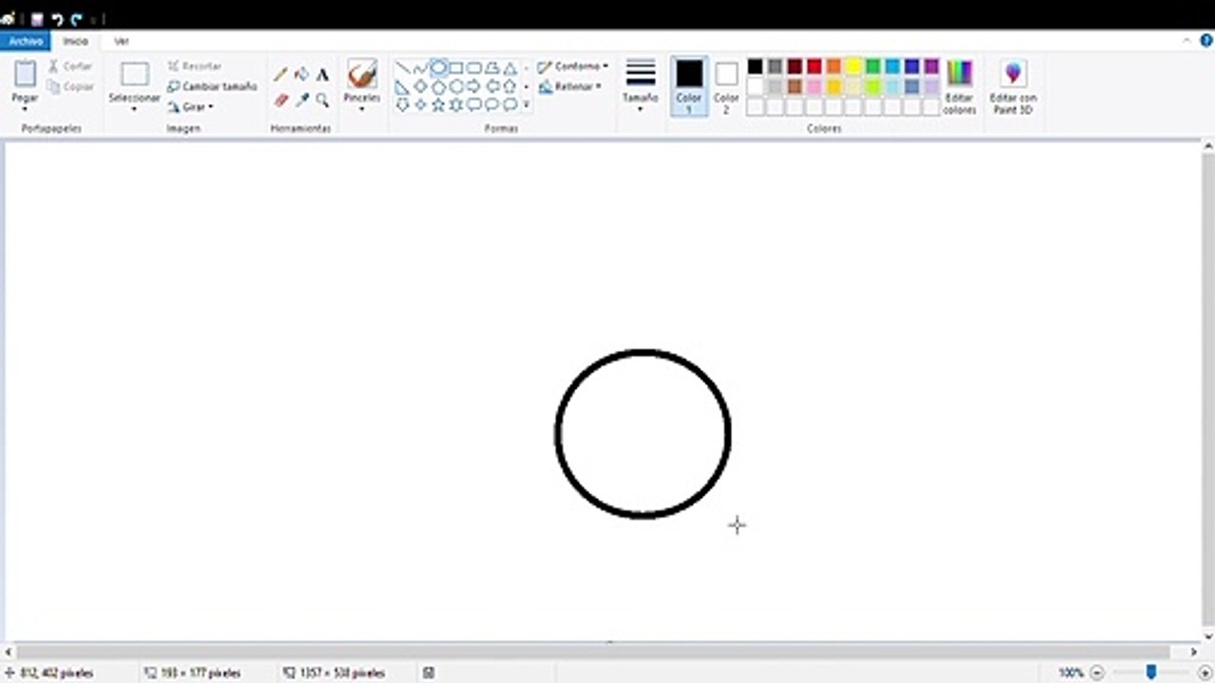
Task: Select the Magnifier tool
Action: pos(323,100)
